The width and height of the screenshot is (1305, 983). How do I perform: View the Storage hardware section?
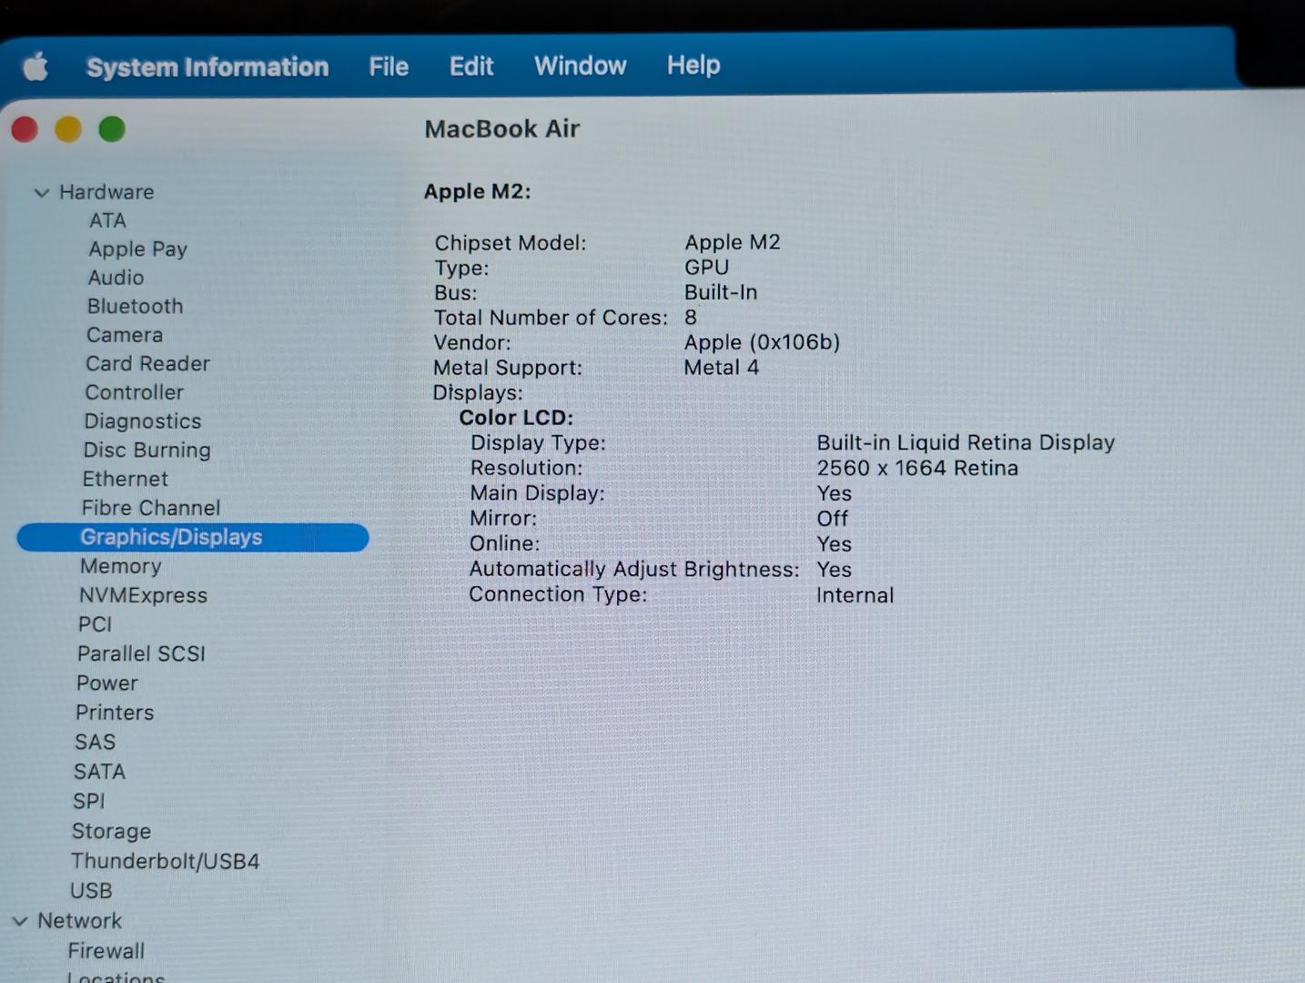tap(111, 831)
